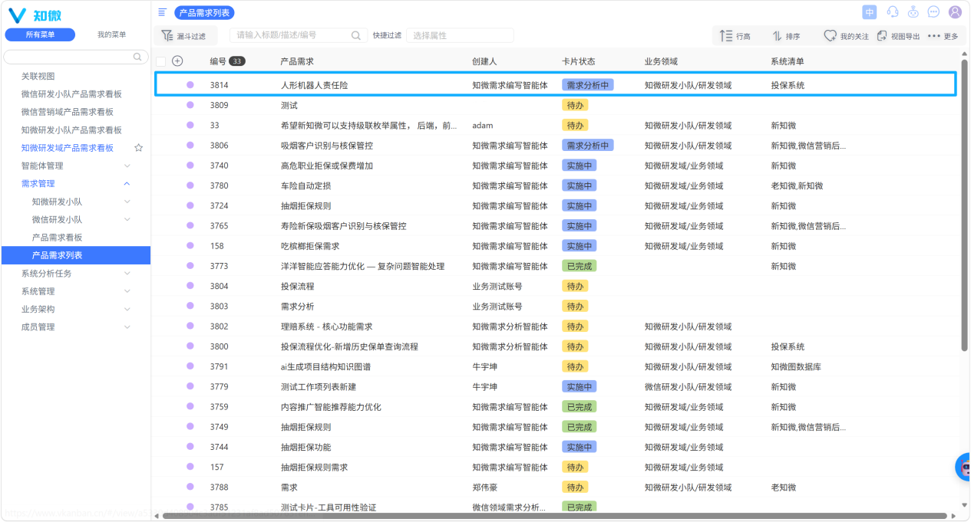The image size is (971, 522).
Task: Click 实施中 status tag of row 3740
Action: click(x=579, y=166)
